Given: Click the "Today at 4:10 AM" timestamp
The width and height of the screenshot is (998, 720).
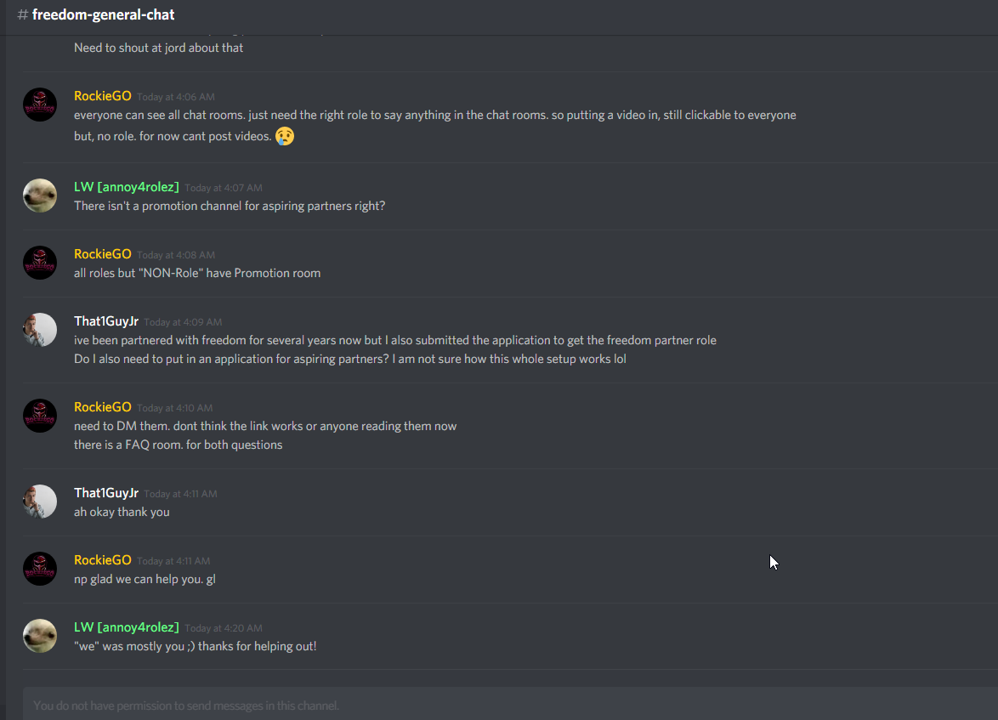Looking at the screenshot, I should [x=175, y=408].
